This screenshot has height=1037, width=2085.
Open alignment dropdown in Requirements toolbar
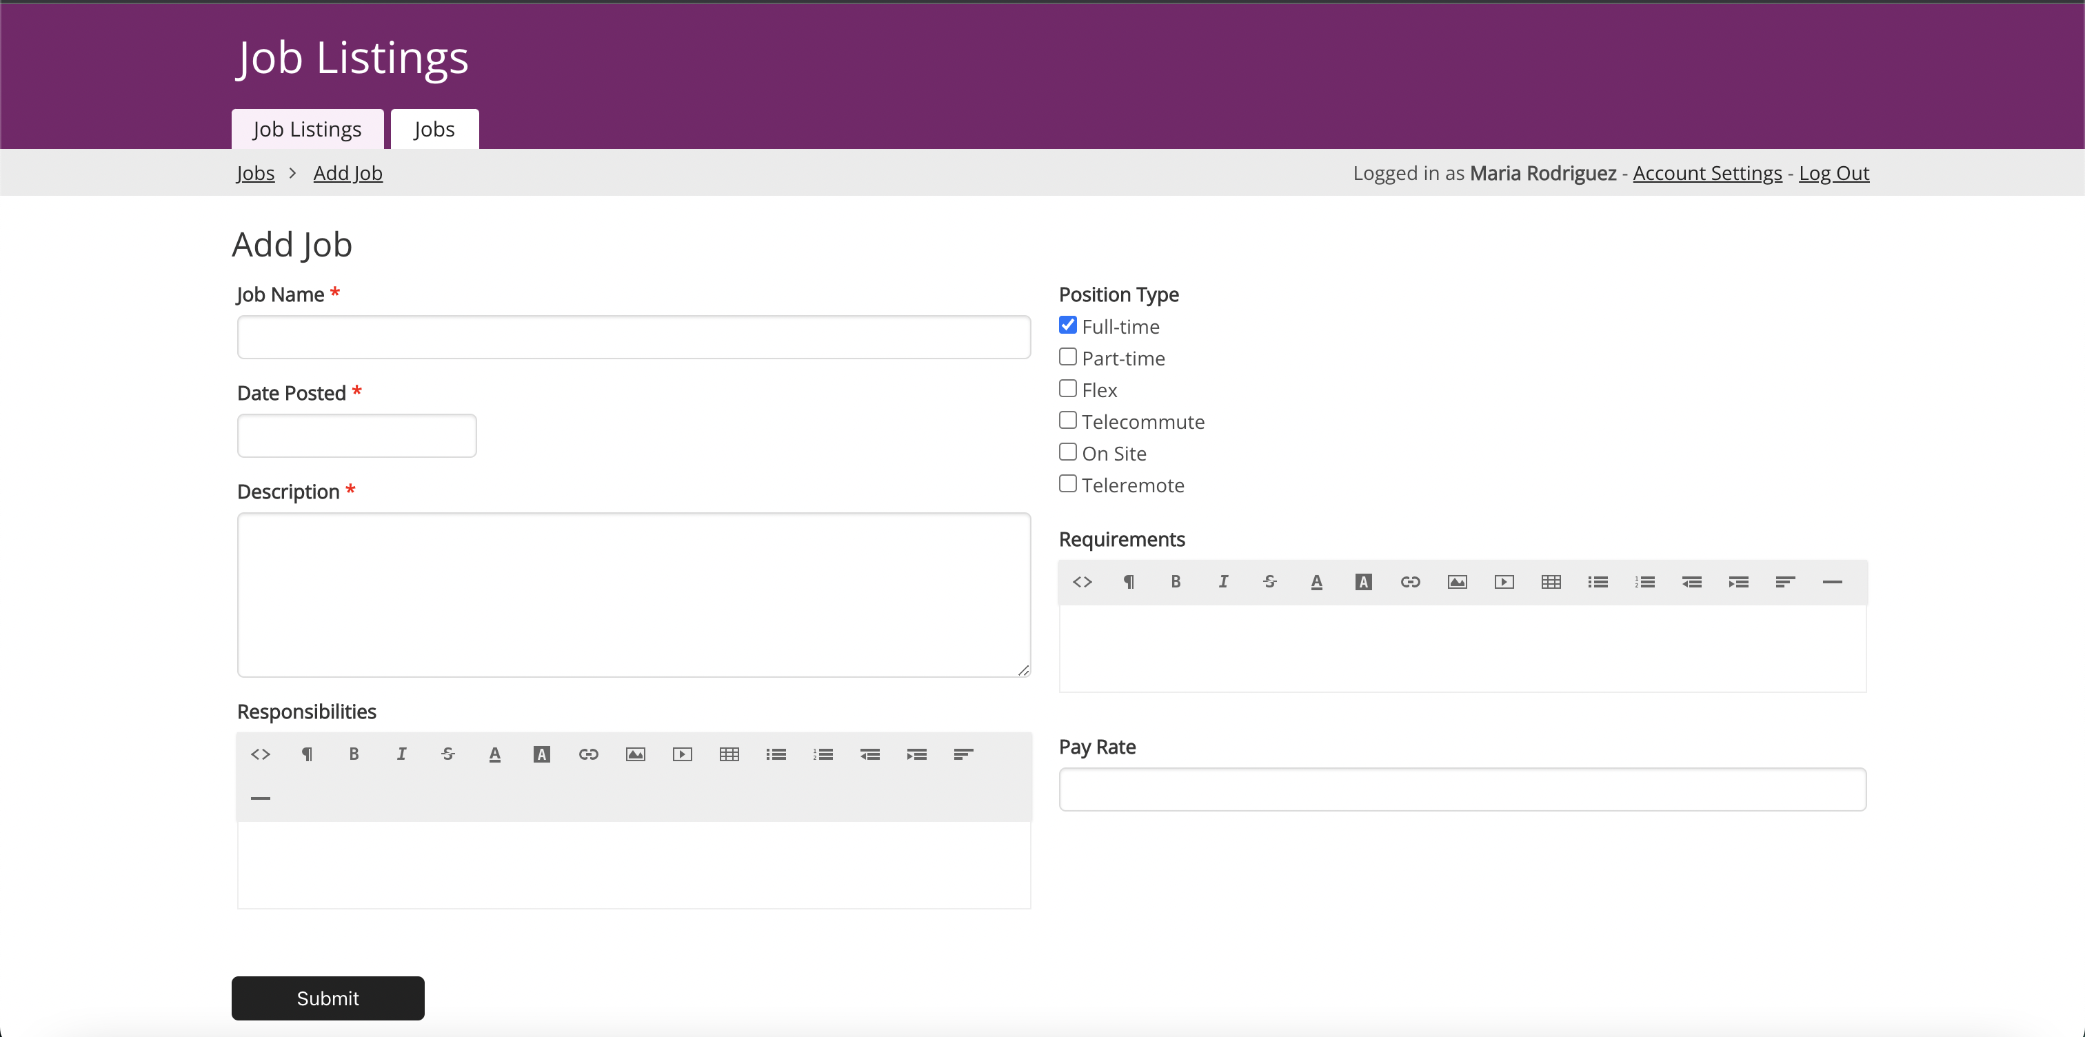[1784, 582]
